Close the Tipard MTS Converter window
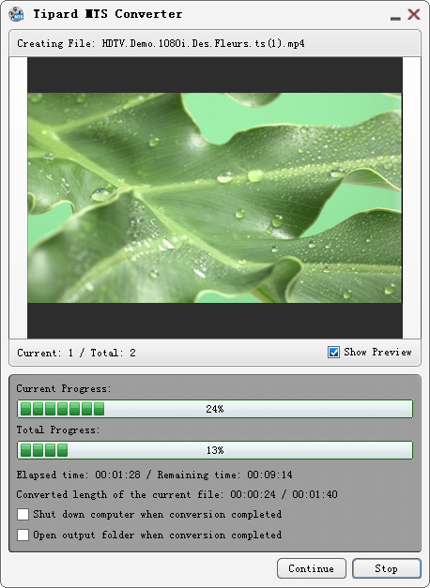This screenshot has width=430, height=588. tap(414, 14)
